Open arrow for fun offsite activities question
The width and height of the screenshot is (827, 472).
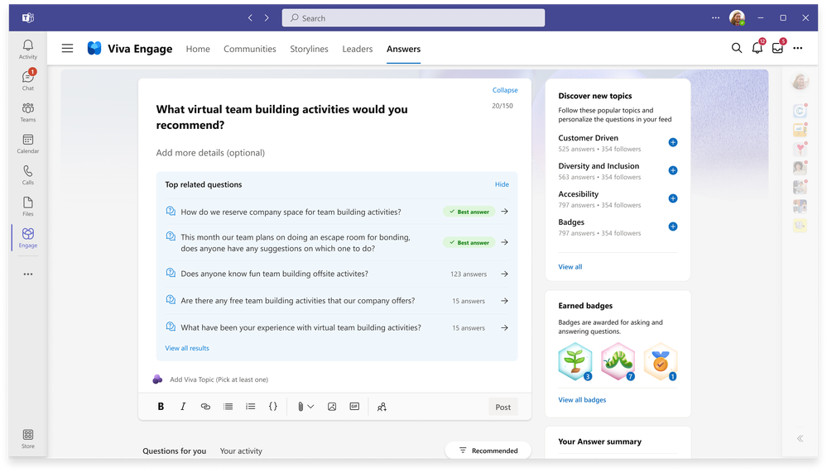click(505, 274)
